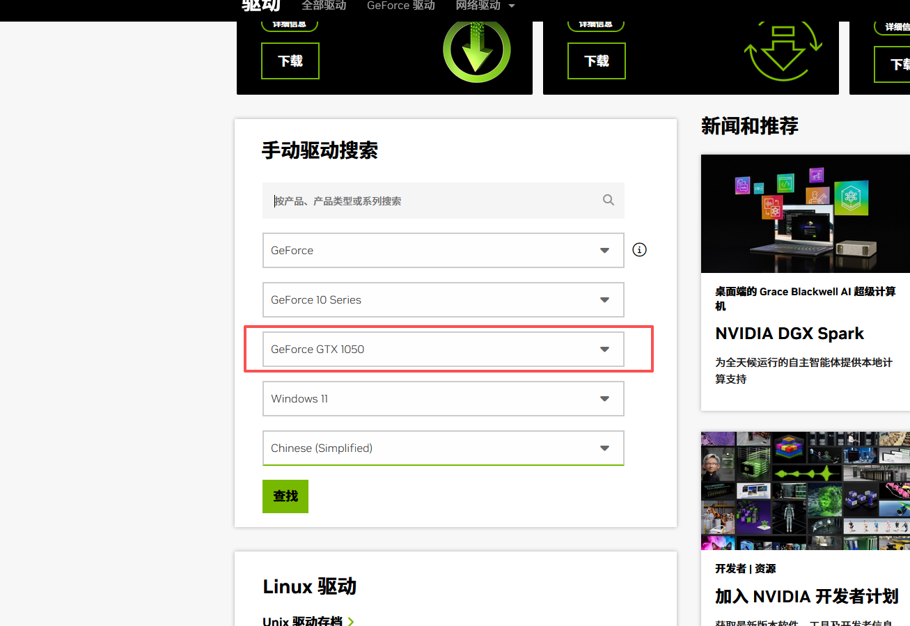
Task: Open the developer program collage thumbnail
Action: [x=806, y=491]
